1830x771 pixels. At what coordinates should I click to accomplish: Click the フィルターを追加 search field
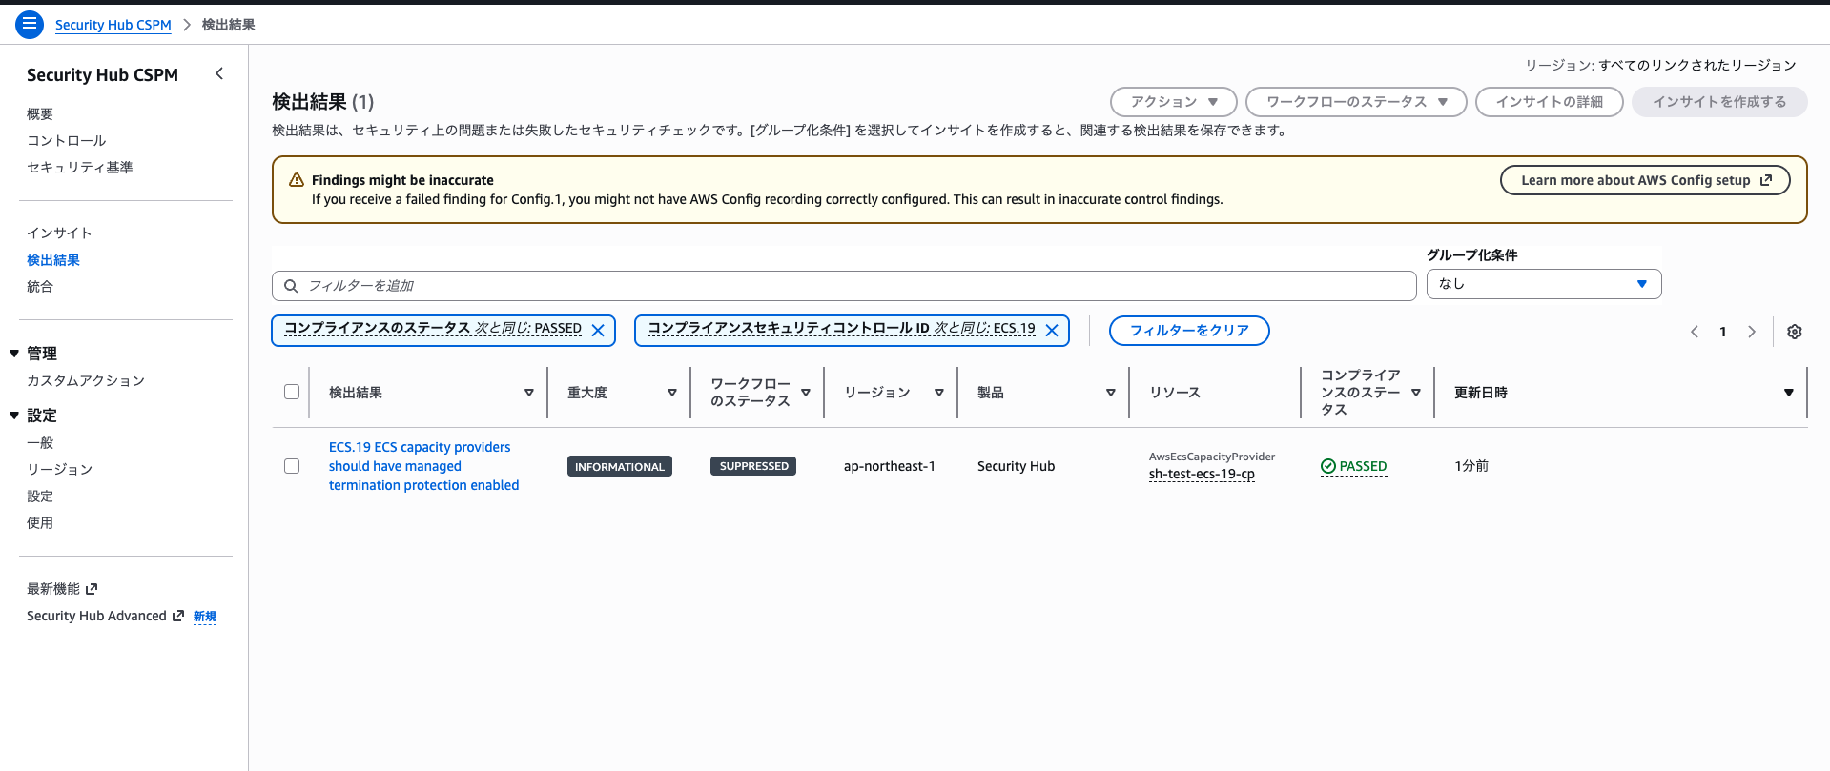point(844,286)
